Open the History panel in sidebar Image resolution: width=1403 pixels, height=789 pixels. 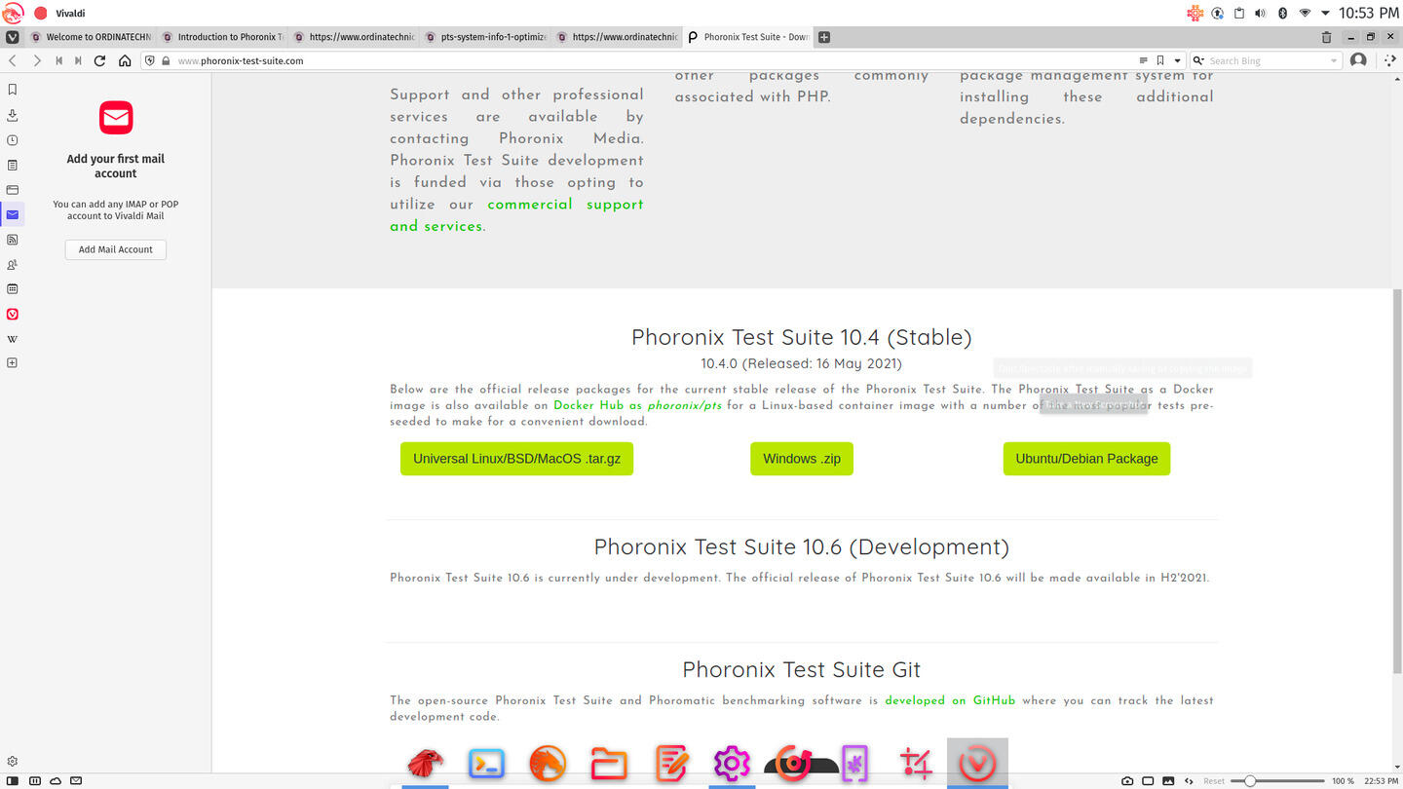click(13, 140)
